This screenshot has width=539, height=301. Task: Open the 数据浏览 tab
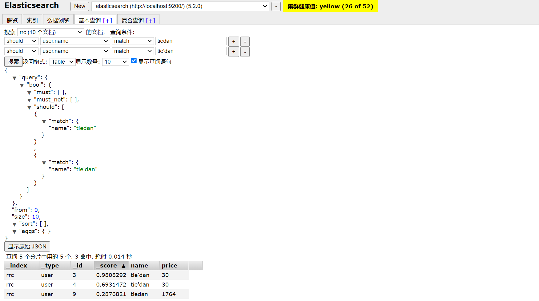coord(58,20)
